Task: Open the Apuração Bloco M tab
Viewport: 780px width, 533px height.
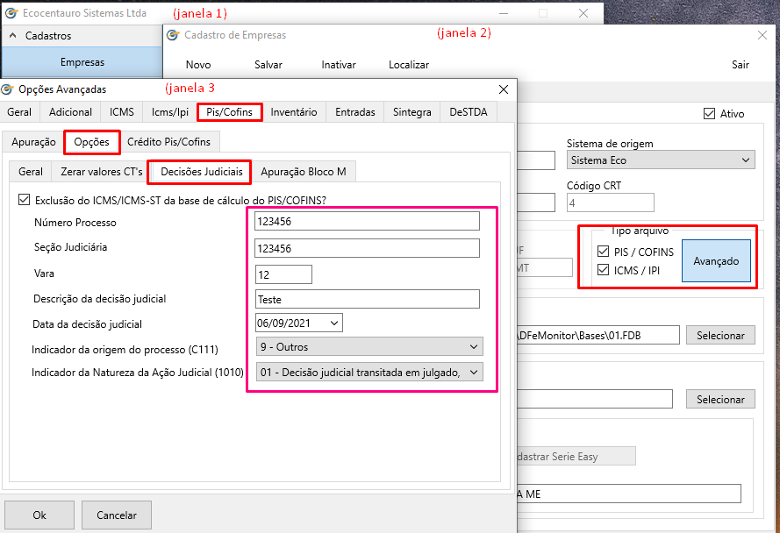Action: (x=304, y=172)
